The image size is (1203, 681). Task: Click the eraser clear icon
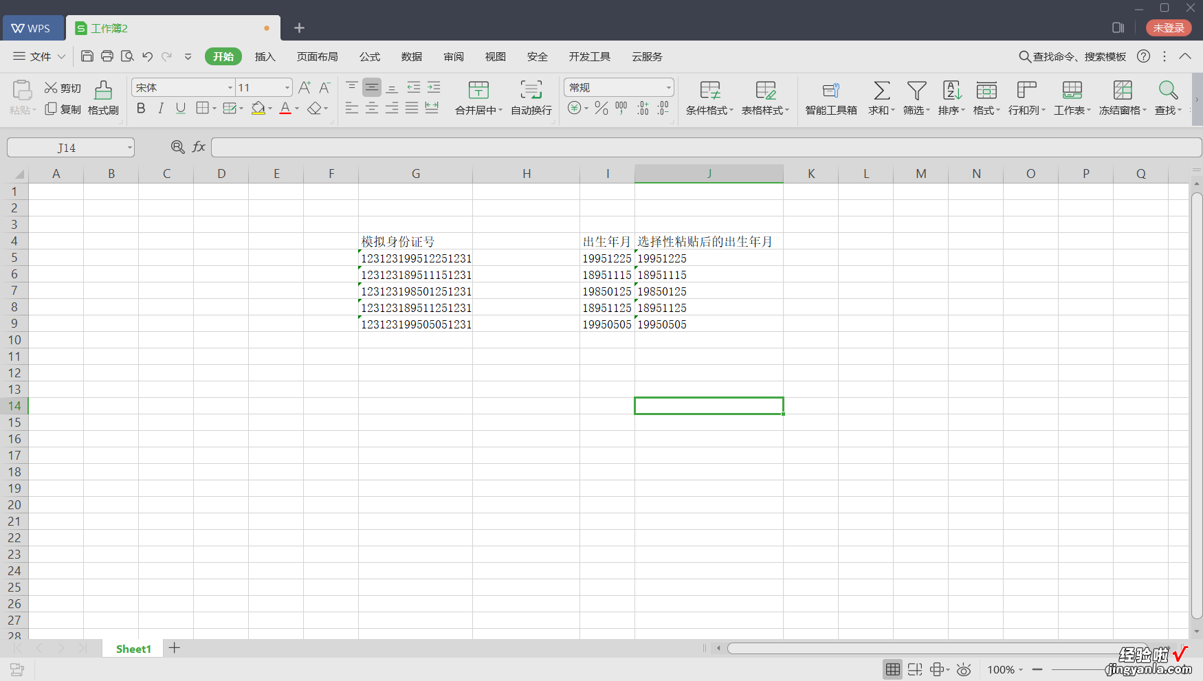pyautogui.click(x=314, y=109)
